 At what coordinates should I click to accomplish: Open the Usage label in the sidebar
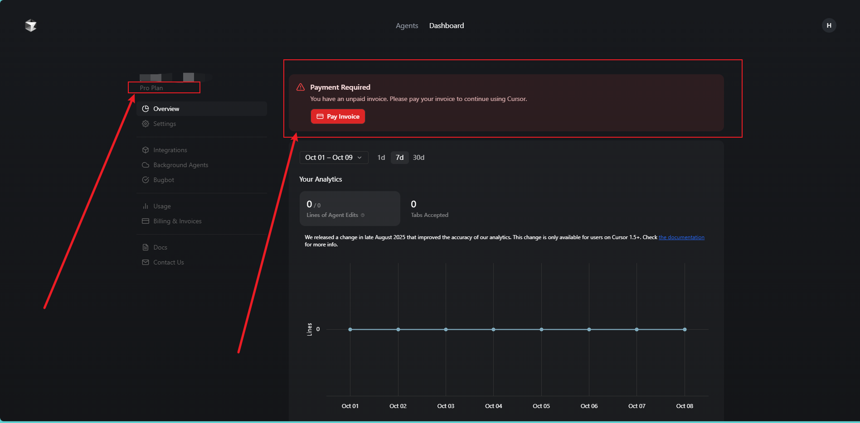click(162, 206)
